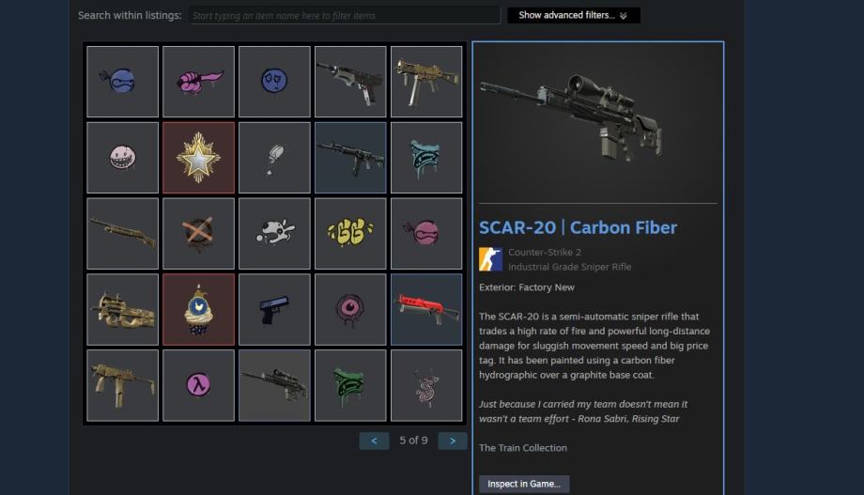Select the pink tongue lips graffiti

click(x=198, y=82)
